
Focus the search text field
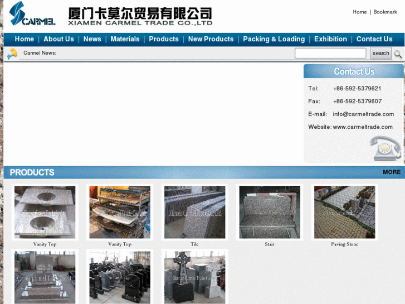point(330,53)
